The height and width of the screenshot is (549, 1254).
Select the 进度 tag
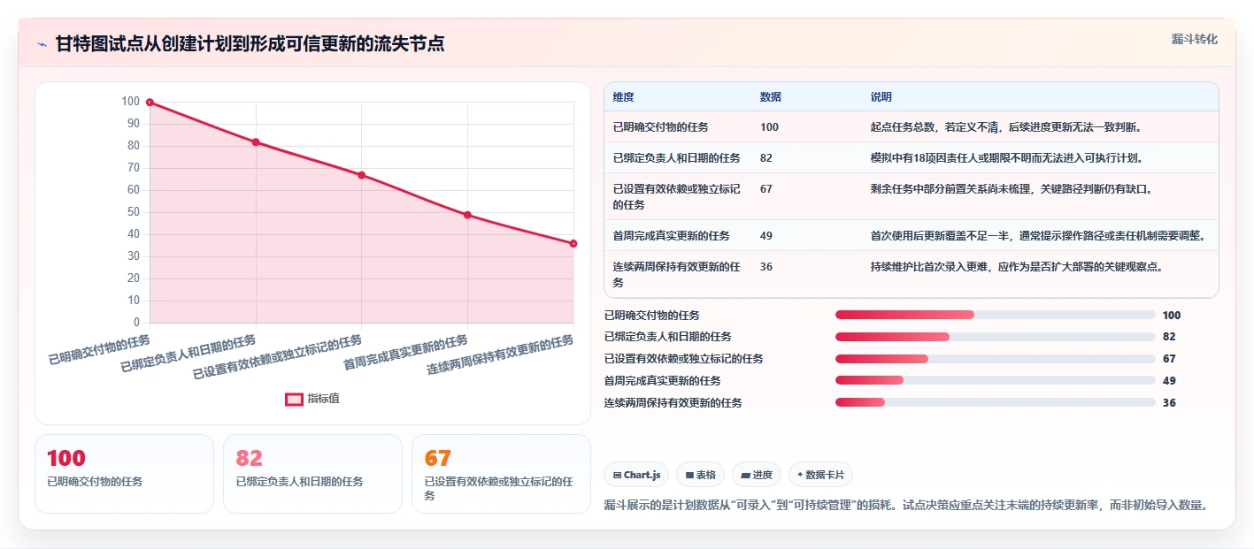tap(757, 475)
